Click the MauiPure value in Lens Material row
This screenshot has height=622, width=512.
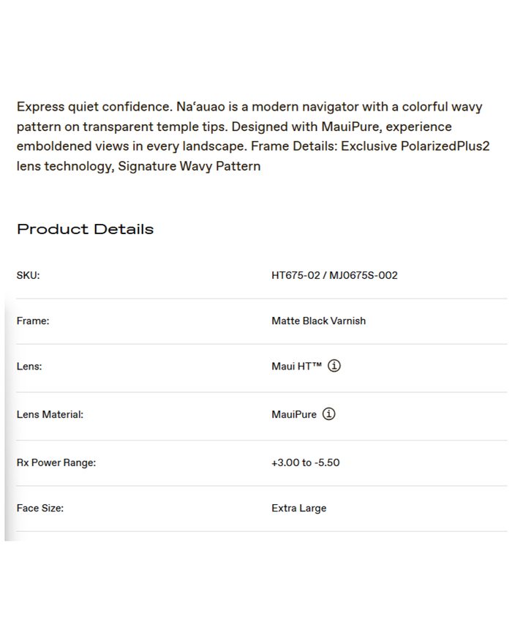294,415
